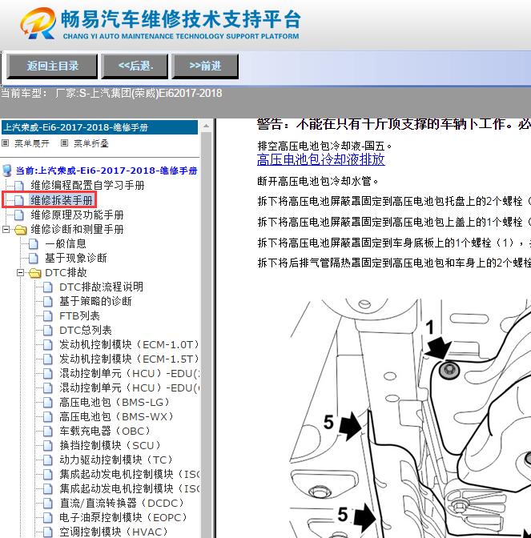Open DTC排故流程说明

click(101, 287)
